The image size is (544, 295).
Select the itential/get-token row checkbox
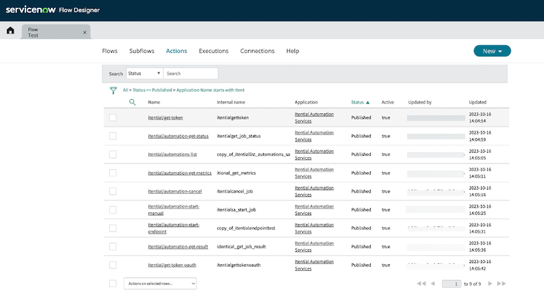pyautogui.click(x=113, y=117)
